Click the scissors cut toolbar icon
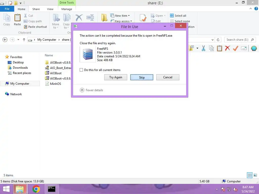Image resolution: width=259 pixels, height=194 pixels. 203,48
